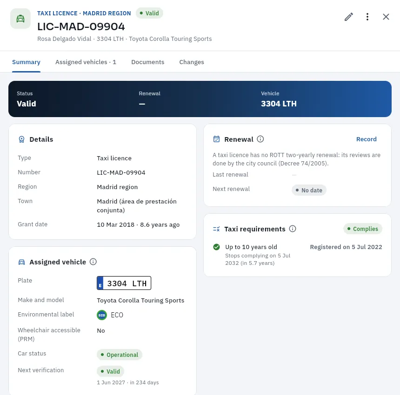The height and width of the screenshot is (395, 400).
Task: Click the Record link in Renewal card
Action: (x=367, y=139)
